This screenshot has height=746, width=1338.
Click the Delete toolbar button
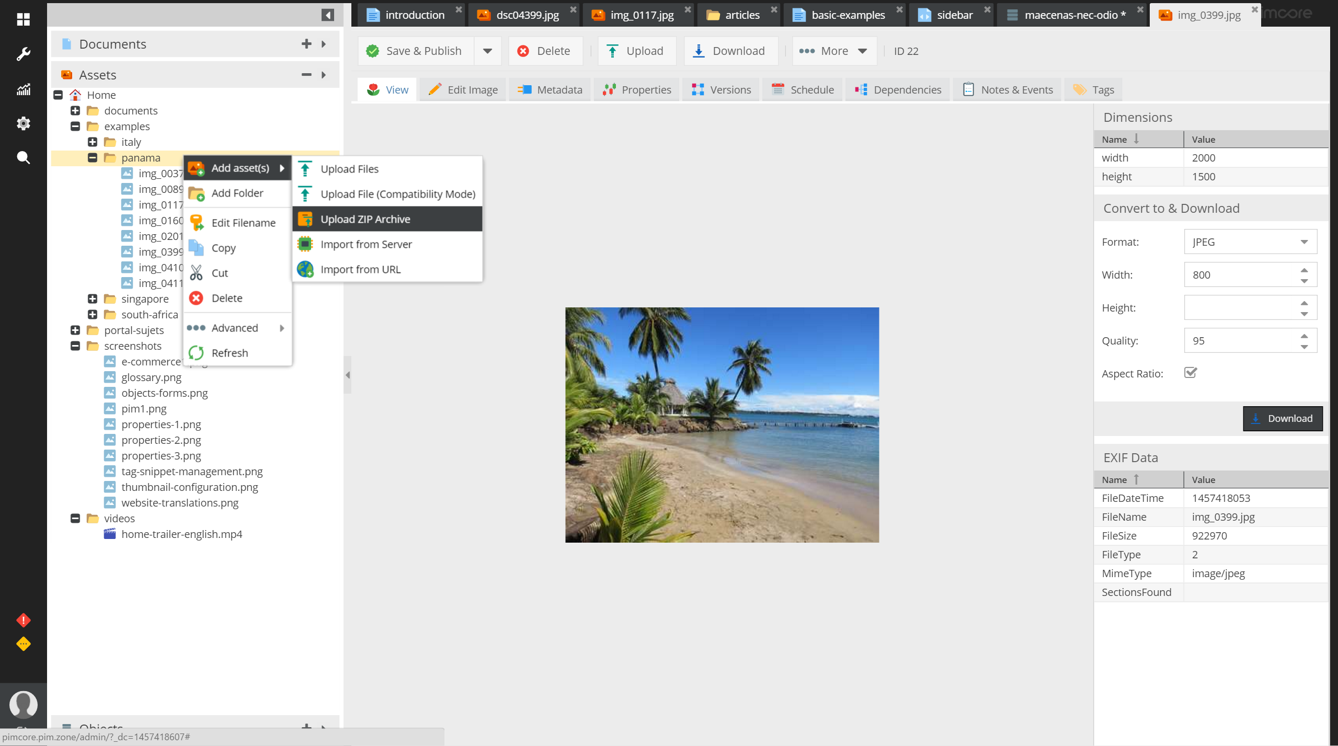tap(545, 51)
